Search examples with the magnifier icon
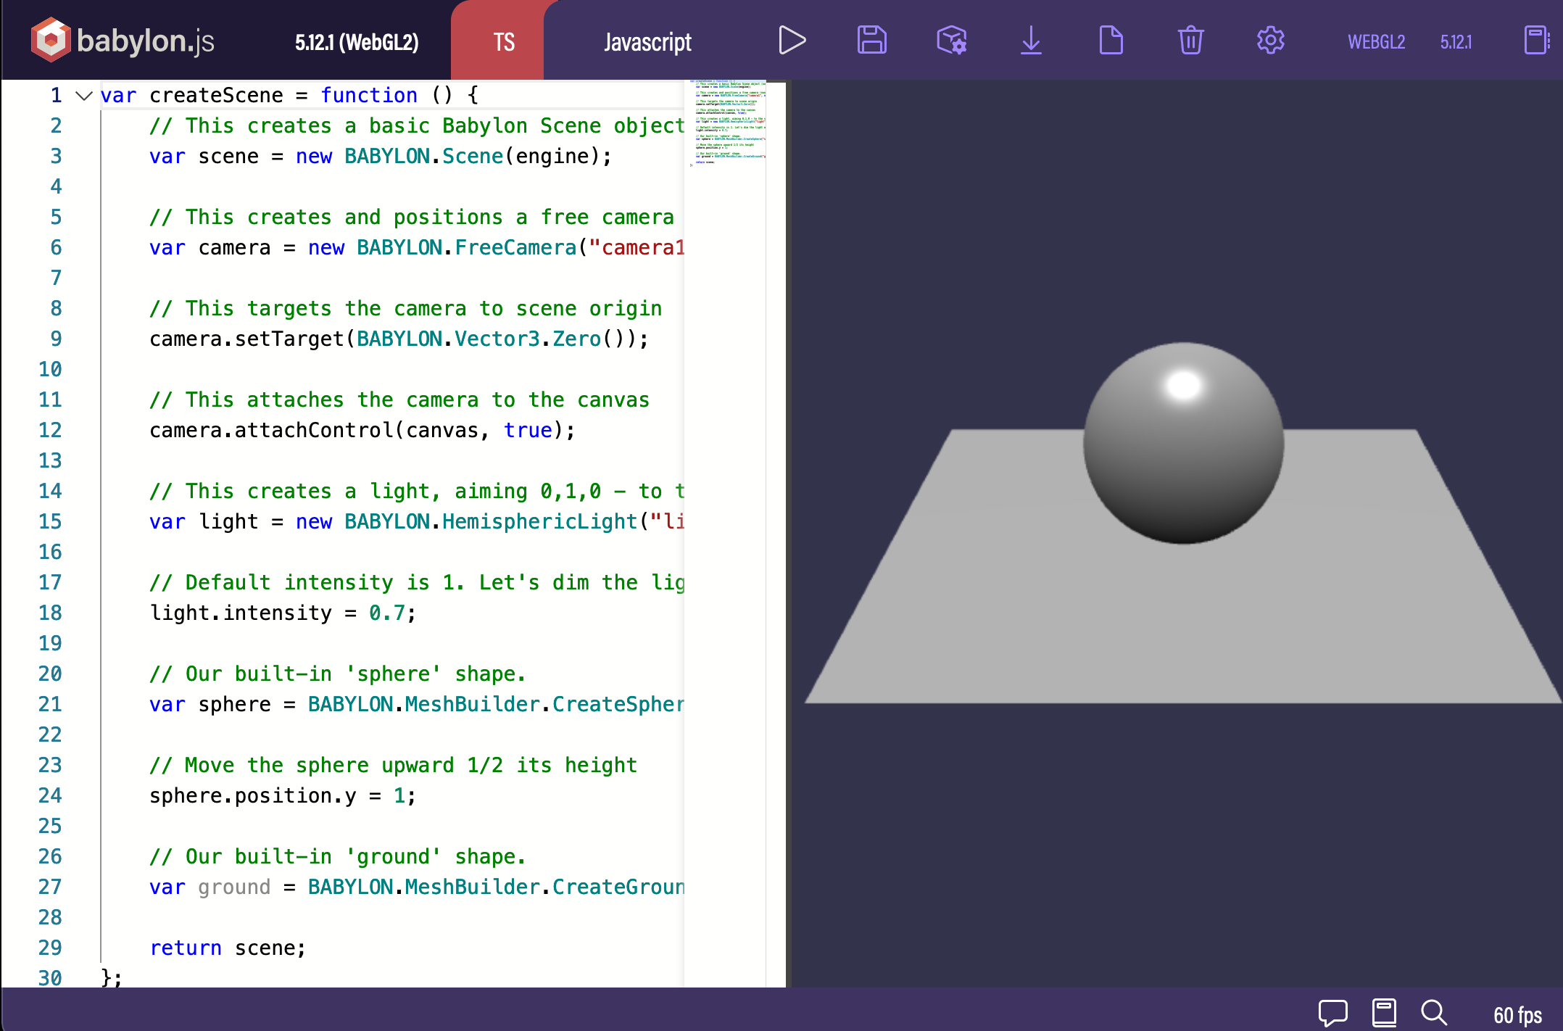Screen dimensions: 1563x1031 click(x=1433, y=1012)
